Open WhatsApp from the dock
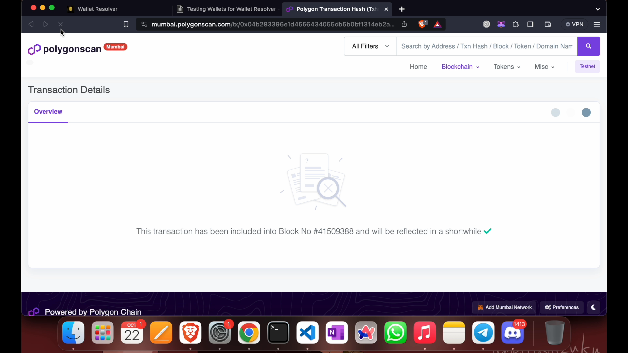628x353 pixels. (395, 333)
